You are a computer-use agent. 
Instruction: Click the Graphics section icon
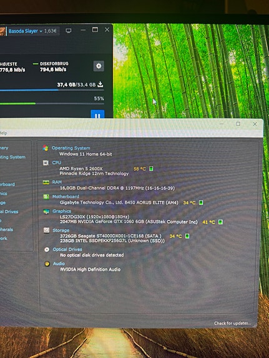coord(46,212)
